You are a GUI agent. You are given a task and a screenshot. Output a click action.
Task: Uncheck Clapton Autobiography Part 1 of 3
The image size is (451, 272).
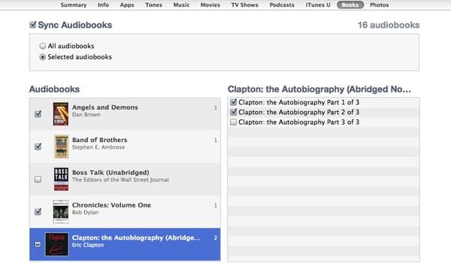click(x=233, y=102)
